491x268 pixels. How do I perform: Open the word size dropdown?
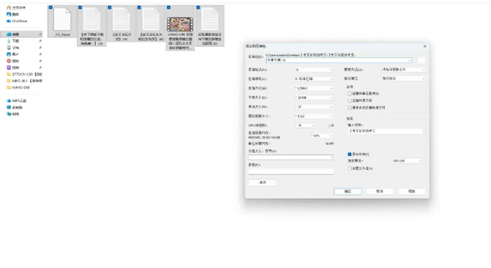(314, 107)
